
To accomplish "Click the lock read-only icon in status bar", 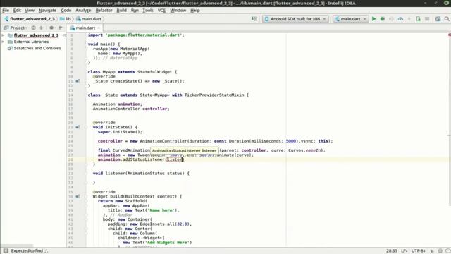I will (x=432, y=251).
